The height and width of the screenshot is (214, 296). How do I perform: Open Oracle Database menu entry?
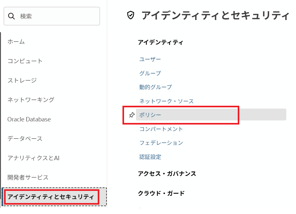pyautogui.click(x=29, y=119)
